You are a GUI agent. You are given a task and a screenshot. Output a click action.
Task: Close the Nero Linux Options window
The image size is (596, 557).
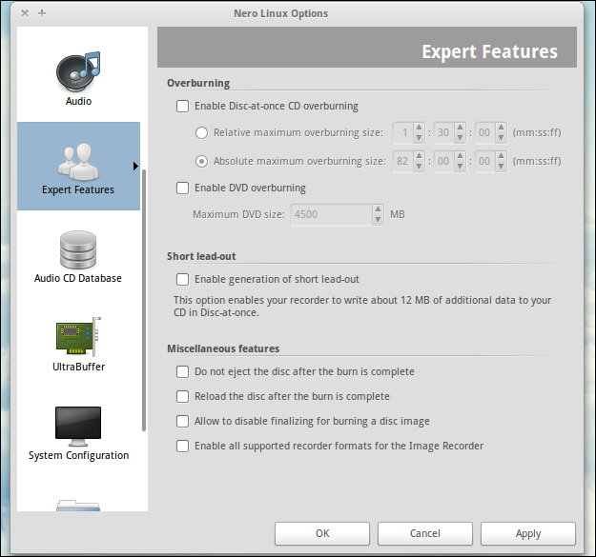click(x=25, y=13)
